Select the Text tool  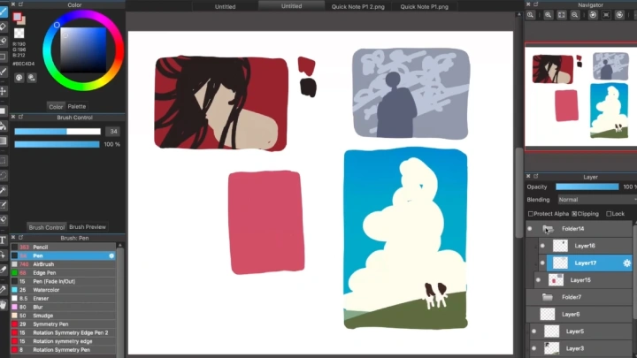click(3, 240)
